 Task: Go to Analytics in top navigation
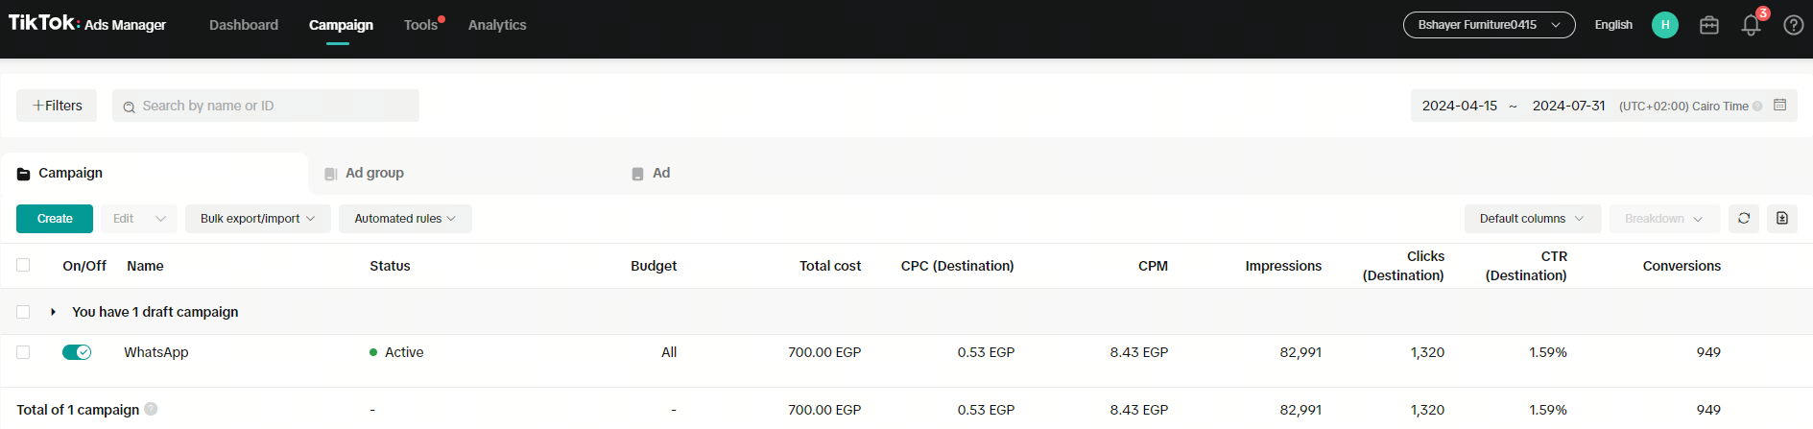(497, 25)
